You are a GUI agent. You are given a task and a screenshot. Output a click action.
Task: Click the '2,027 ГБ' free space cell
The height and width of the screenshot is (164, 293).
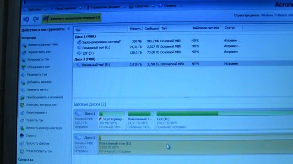(153, 46)
